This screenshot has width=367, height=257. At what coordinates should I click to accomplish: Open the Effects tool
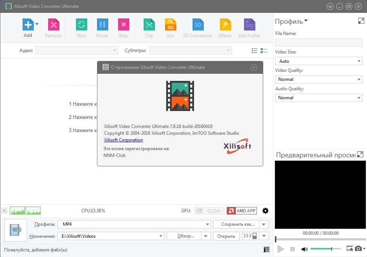pos(225,24)
